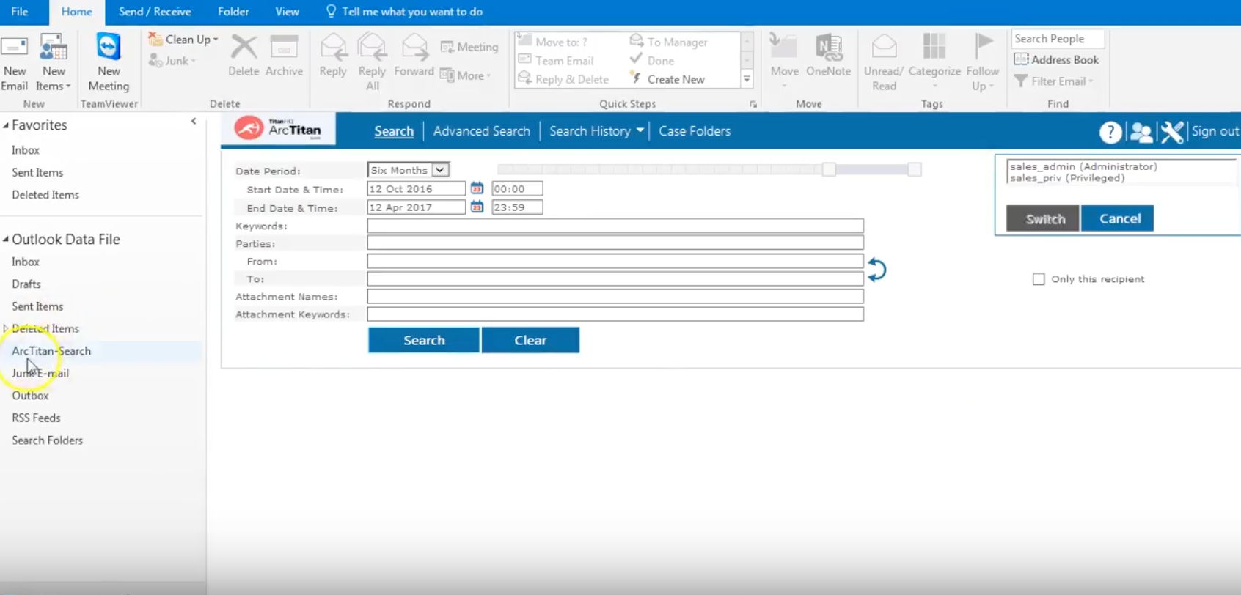Screen dimensions: 1241x595
Task: Open the More respond options
Action: pos(466,75)
